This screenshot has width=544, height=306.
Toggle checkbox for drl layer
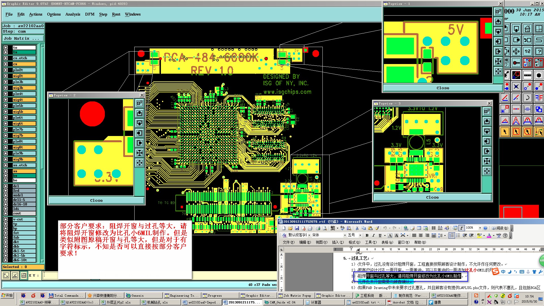(x=6, y=186)
